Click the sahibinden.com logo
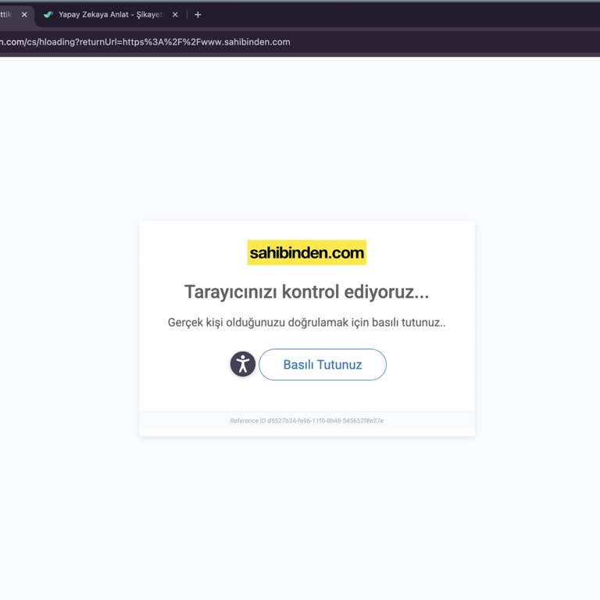 (306, 252)
